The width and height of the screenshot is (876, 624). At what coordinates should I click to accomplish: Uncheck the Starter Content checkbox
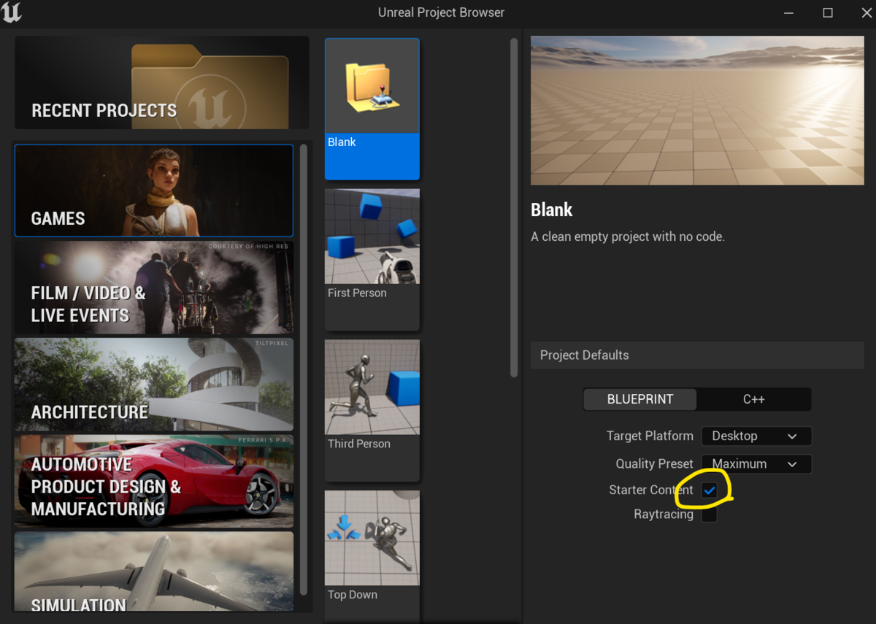pos(709,490)
